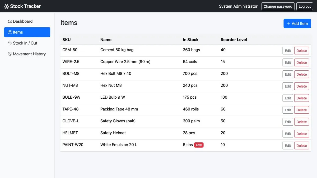Click the 64 coils stock value
The height and width of the screenshot is (178, 317).
[190, 62]
